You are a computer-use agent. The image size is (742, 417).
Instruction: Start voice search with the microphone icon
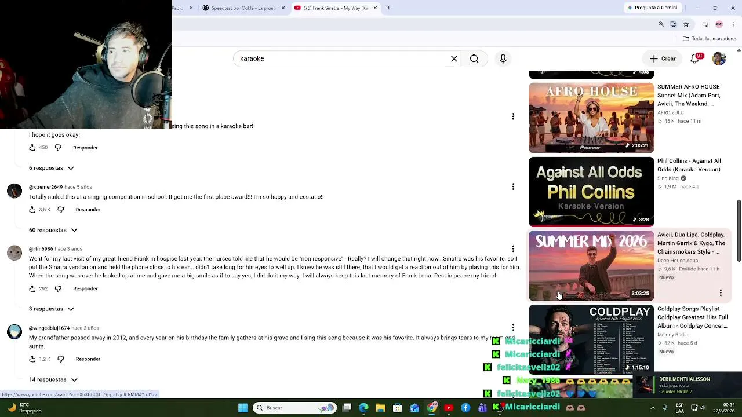(x=503, y=58)
